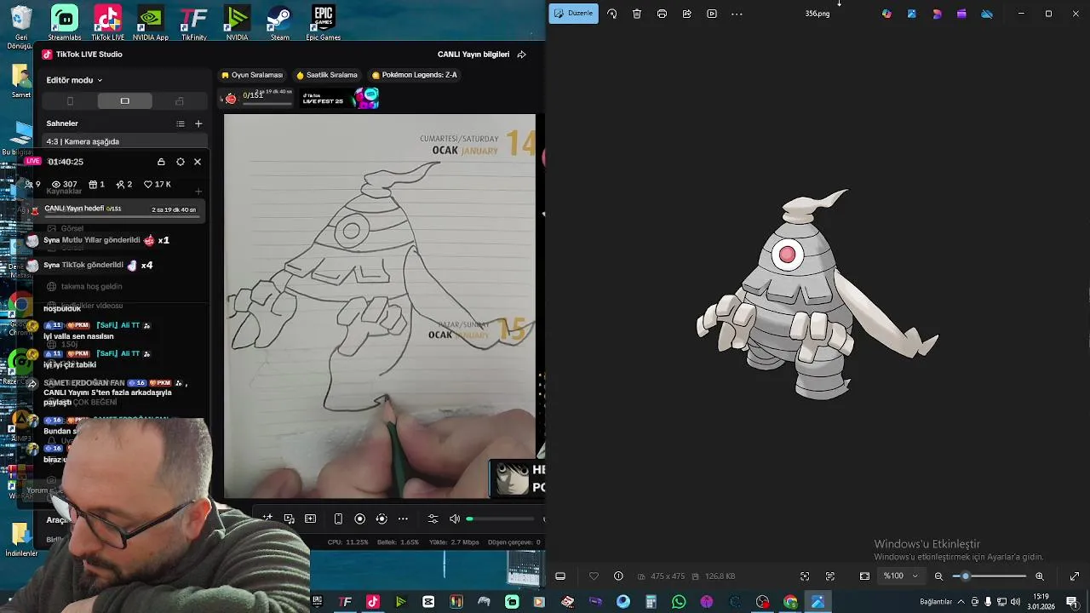The width and height of the screenshot is (1090, 613).
Task: Select landscape layout mode
Action: (124, 101)
